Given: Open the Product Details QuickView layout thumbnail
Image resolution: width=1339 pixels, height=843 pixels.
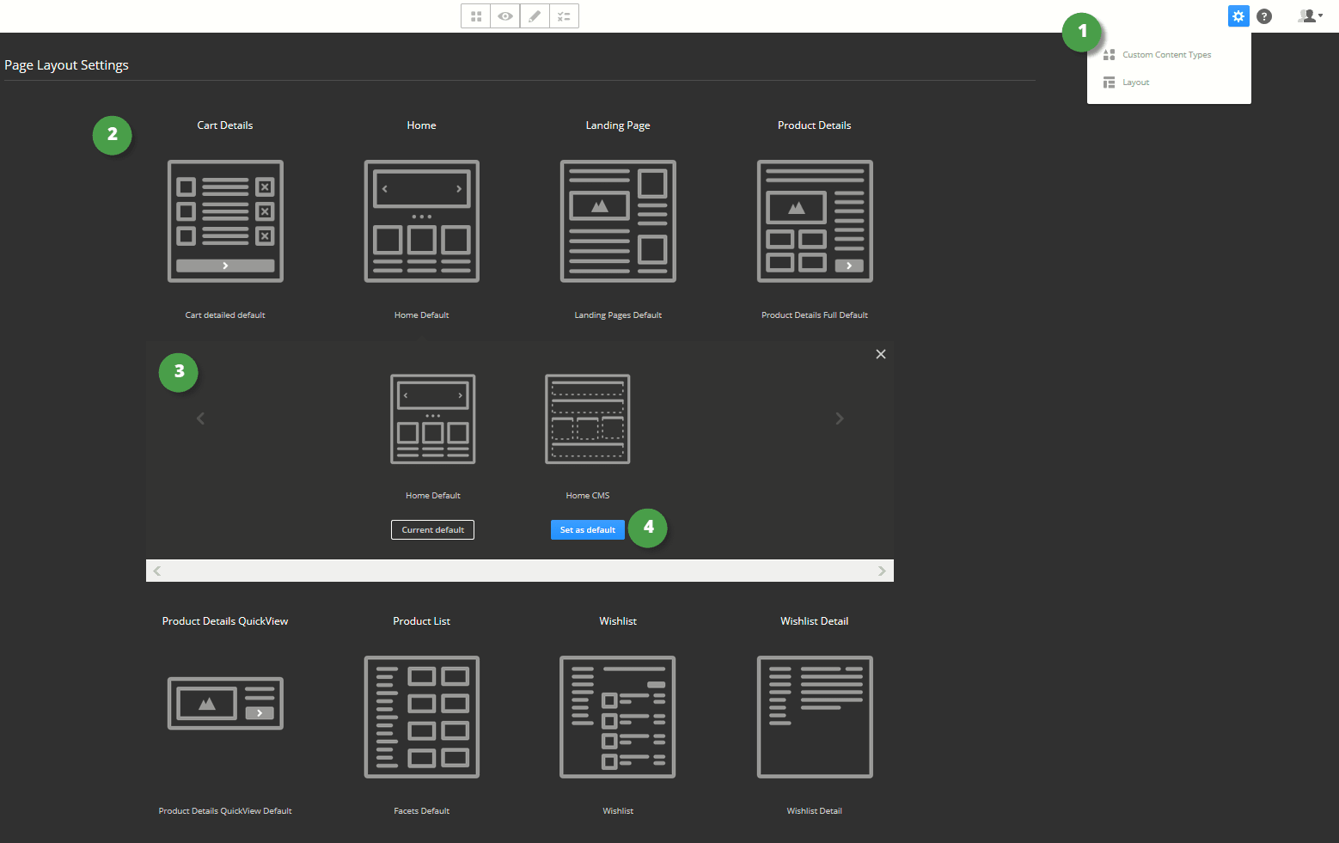Looking at the screenshot, I should click(x=225, y=703).
